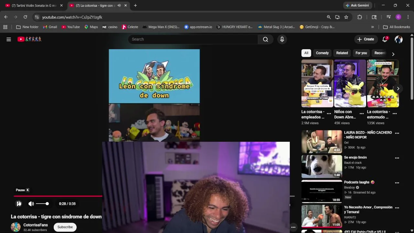This screenshot has width=414, height=233.
Task: Select the All filter chip
Action: [306, 53]
